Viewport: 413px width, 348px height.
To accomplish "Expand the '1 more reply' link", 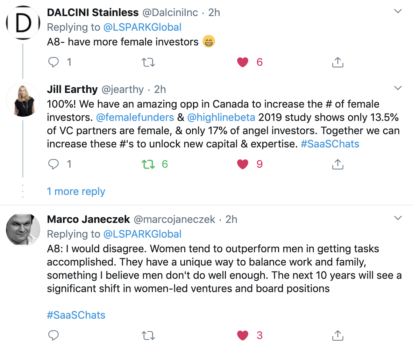I will [76, 191].
